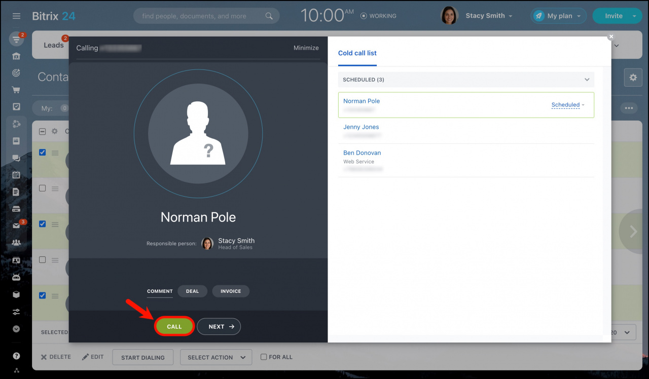The width and height of the screenshot is (649, 379).
Task: Uncheck the first contact row checkbox
Action: point(43,152)
